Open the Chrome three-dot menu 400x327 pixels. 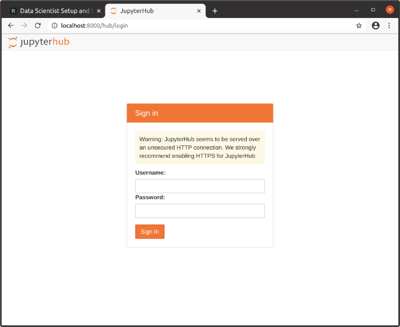pos(389,25)
